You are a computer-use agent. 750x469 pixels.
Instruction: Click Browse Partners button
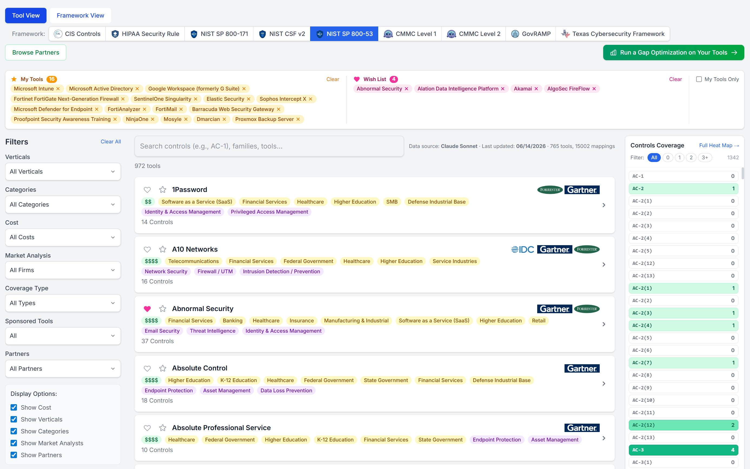tap(36, 52)
